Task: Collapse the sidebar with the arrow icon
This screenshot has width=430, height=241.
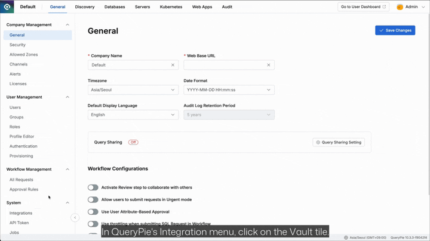Action: point(75,218)
